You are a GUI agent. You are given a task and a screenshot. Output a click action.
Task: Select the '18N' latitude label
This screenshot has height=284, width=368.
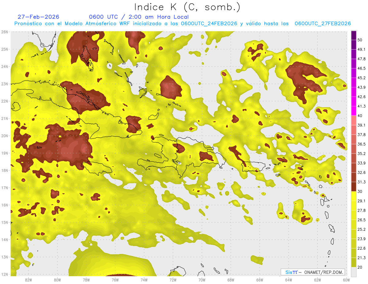[5, 170]
